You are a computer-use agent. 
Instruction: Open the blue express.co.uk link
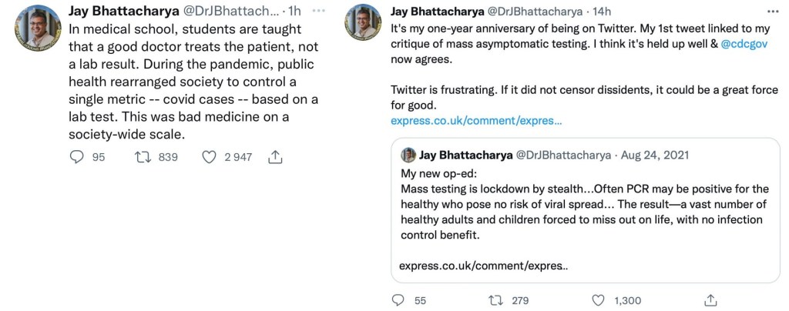tap(476, 121)
